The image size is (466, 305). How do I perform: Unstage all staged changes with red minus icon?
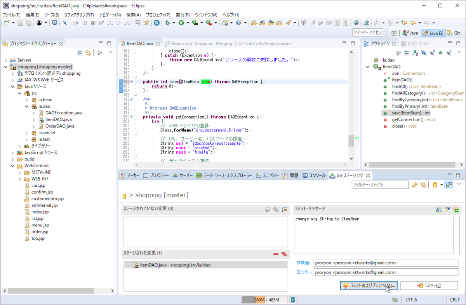(285, 253)
